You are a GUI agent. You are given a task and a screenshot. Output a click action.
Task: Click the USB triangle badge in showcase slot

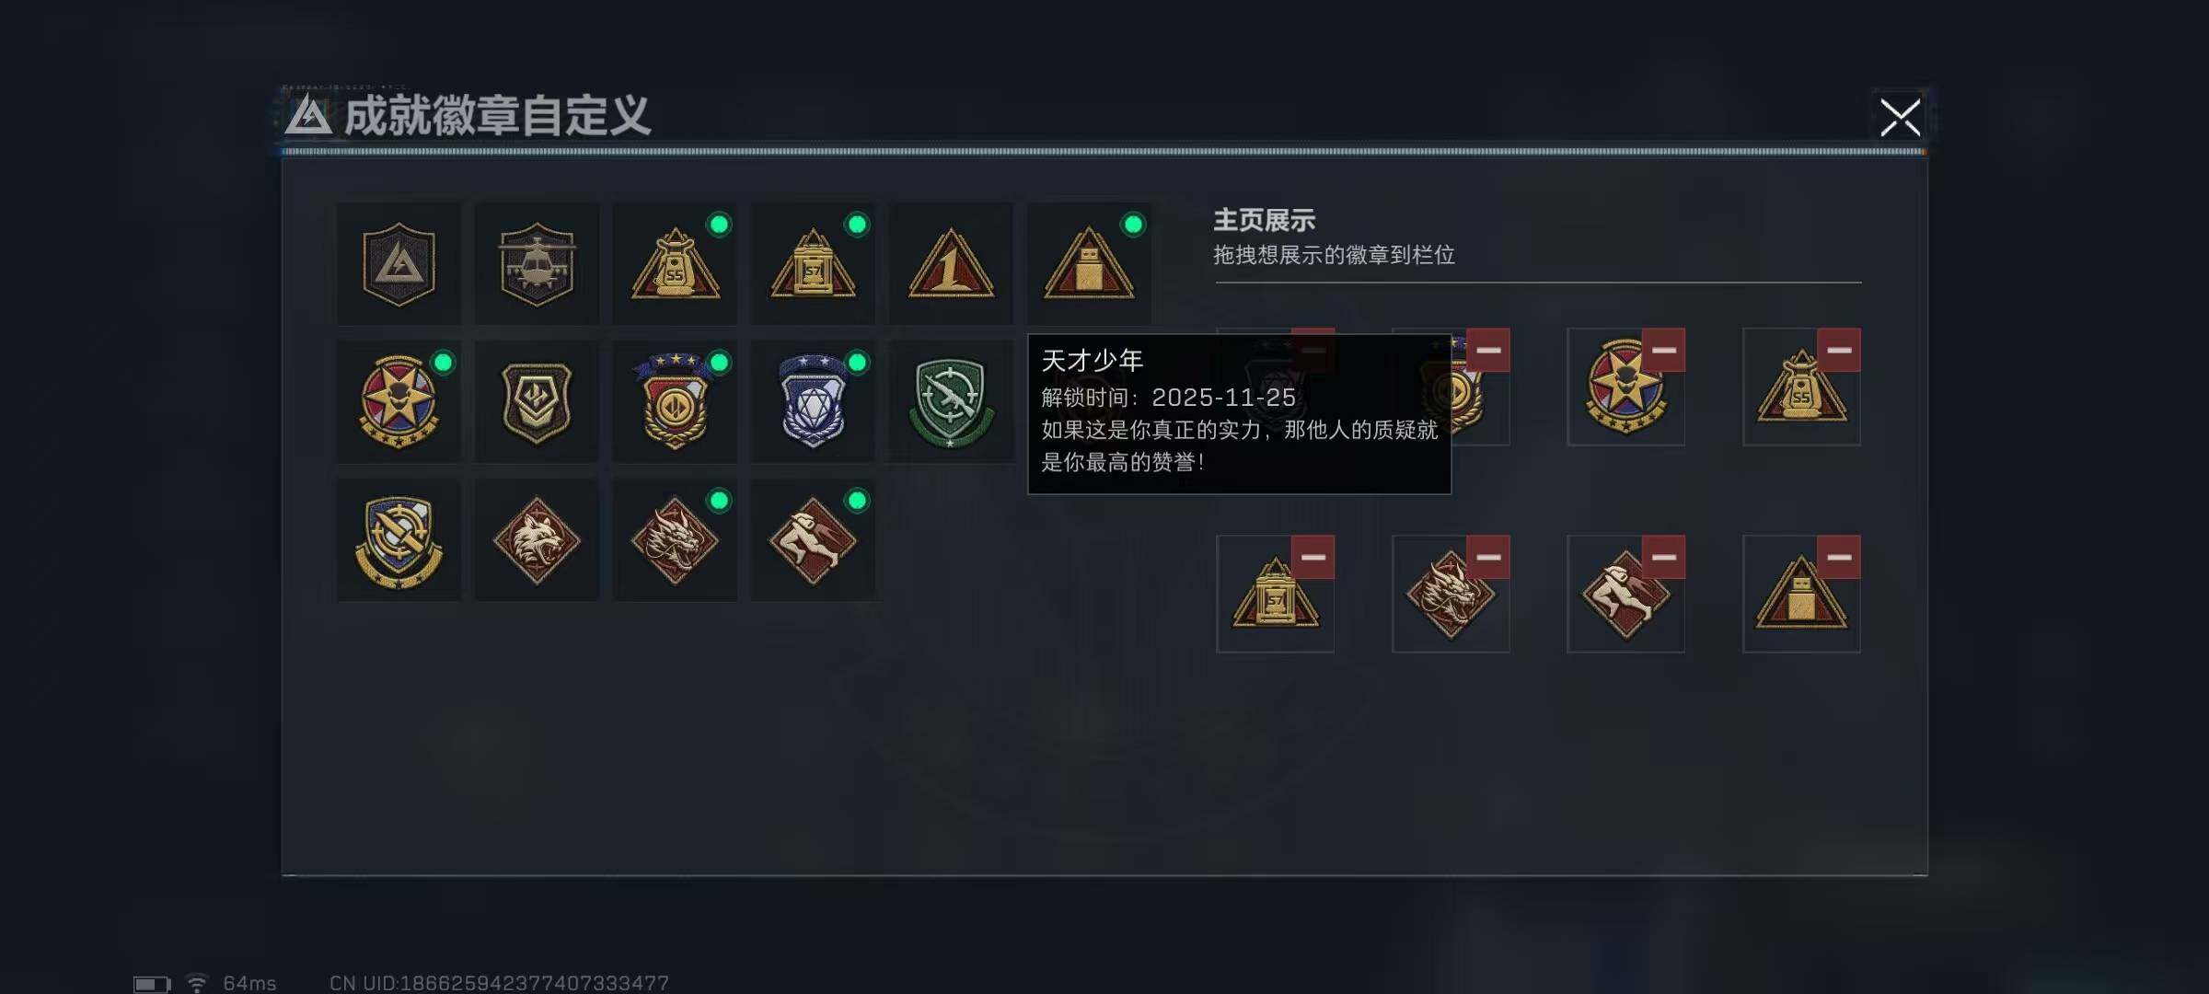pyautogui.click(x=1801, y=595)
